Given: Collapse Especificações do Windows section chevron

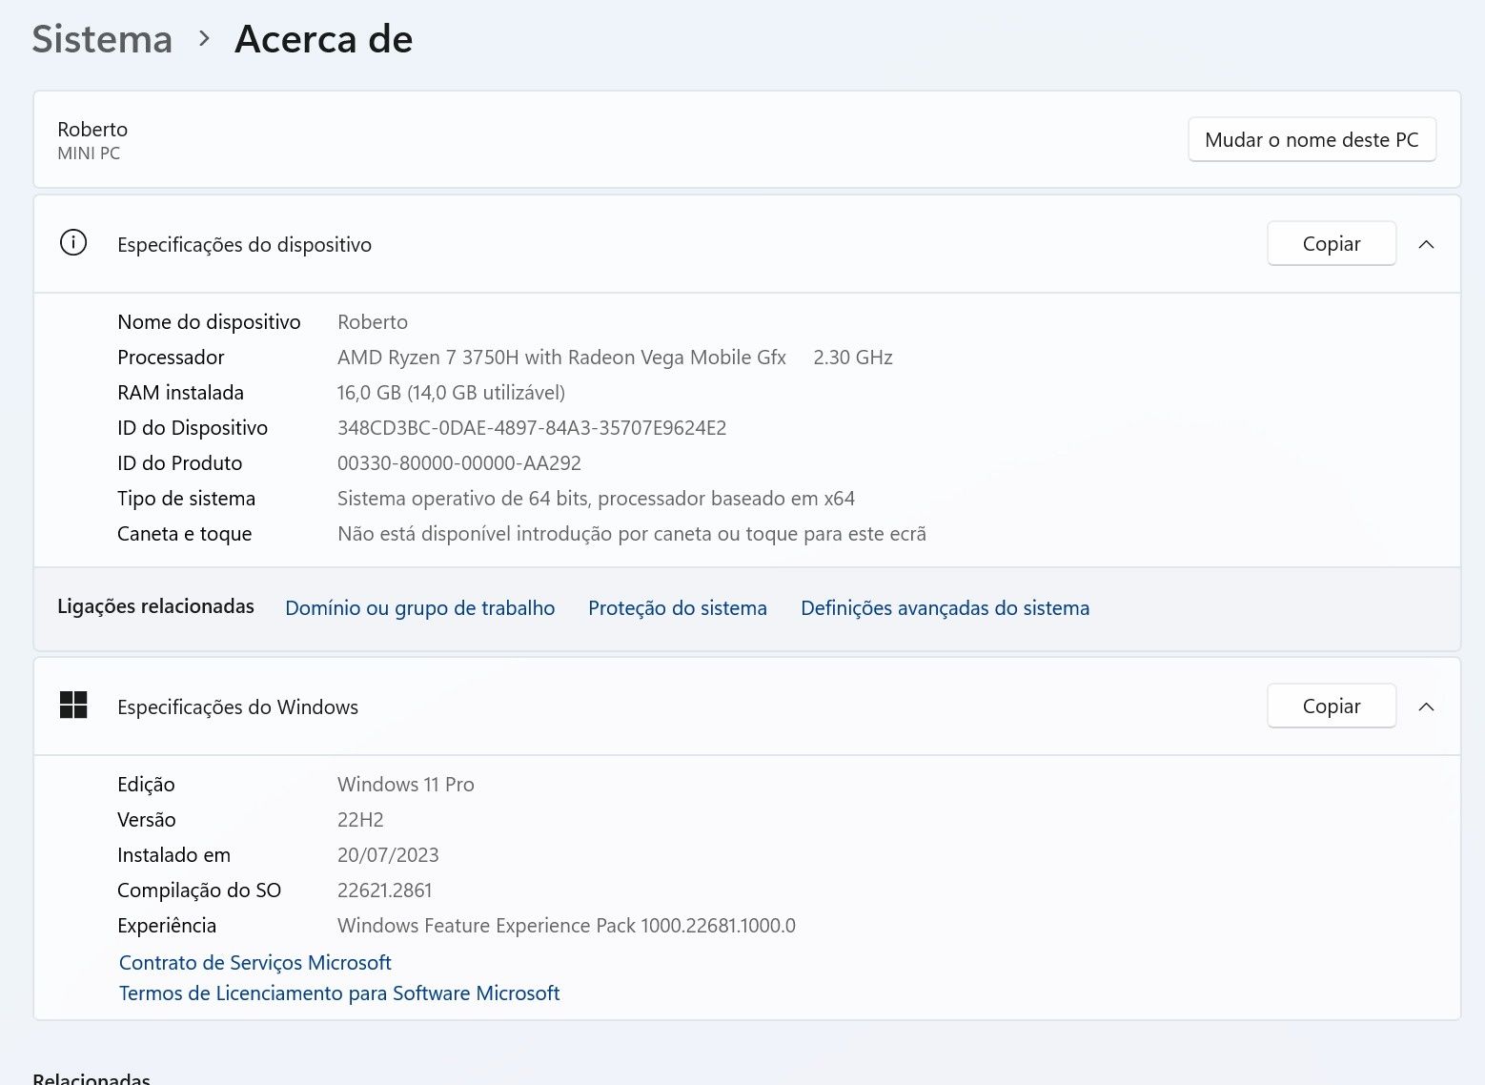Looking at the screenshot, I should click(1426, 706).
